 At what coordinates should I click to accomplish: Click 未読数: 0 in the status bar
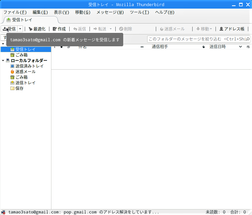215,212
